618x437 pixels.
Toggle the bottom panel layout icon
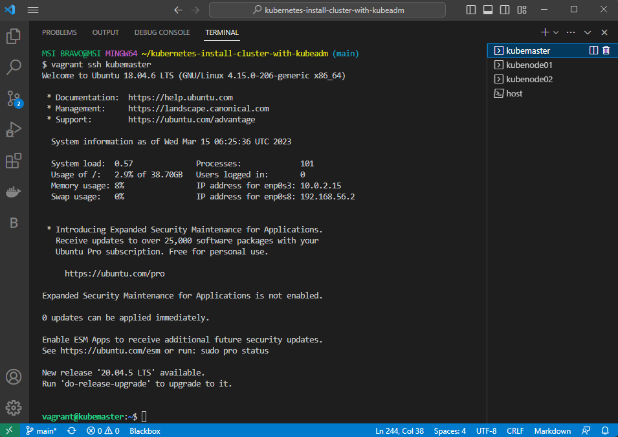coord(488,10)
